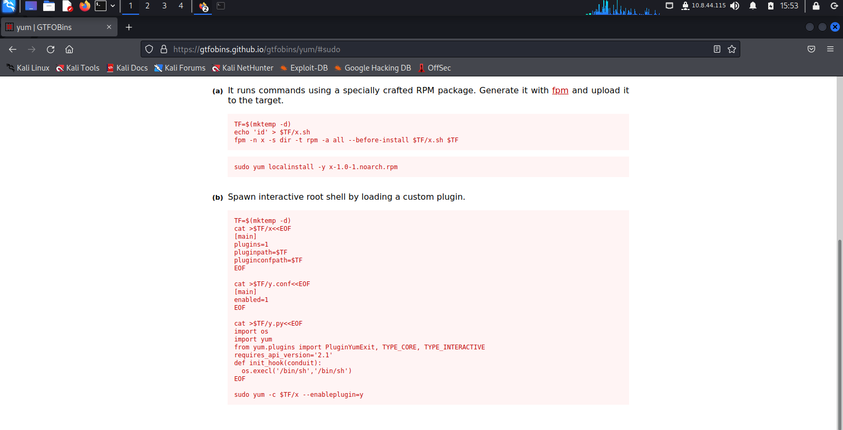Click the page vertical scrollbar thumb
The width and height of the screenshot is (843, 430).
tap(840, 334)
